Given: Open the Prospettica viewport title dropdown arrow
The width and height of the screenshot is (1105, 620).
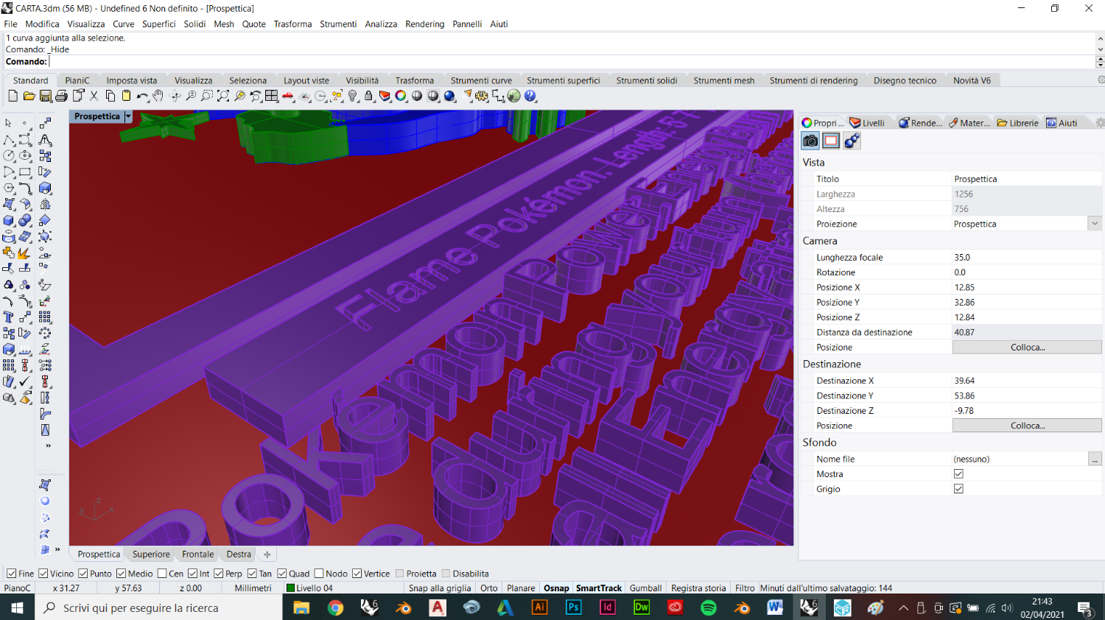Looking at the screenshot, I should 128,116.
